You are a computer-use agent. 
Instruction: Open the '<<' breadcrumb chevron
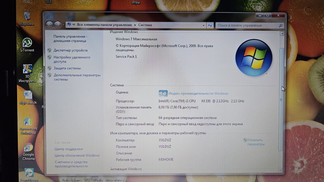click(x=74, y=25)
